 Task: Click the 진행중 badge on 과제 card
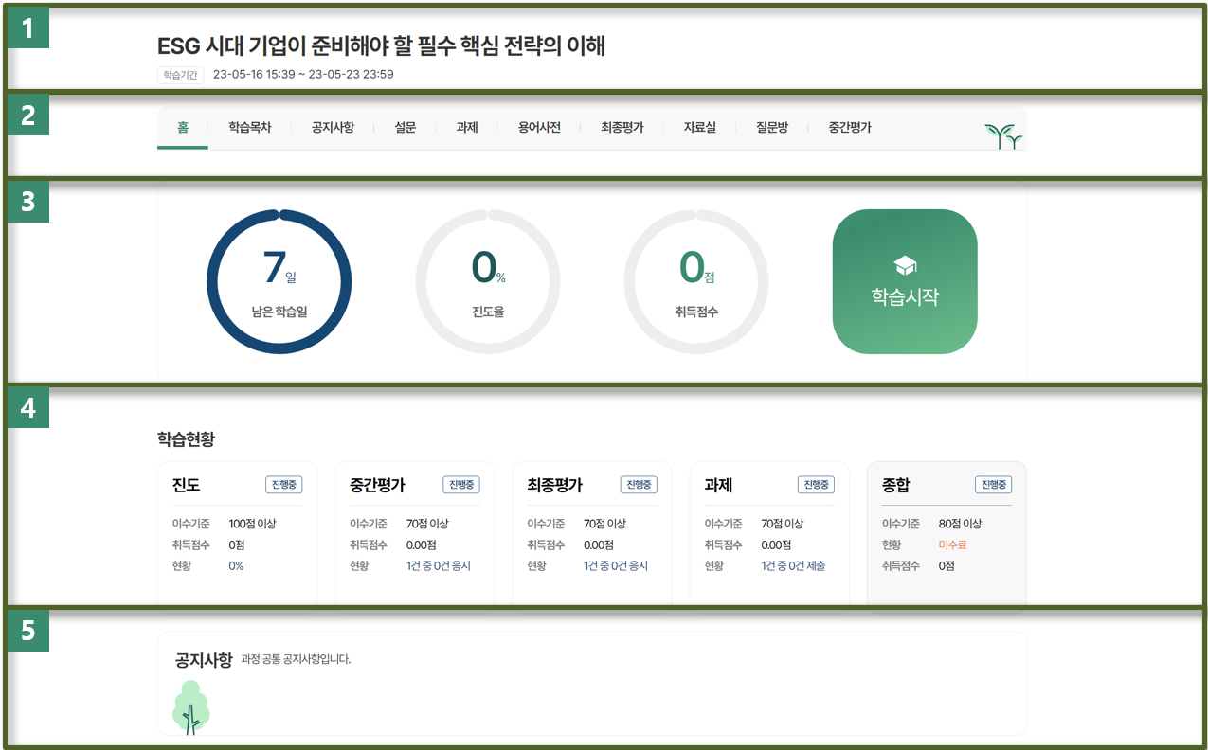tap(816, 485)
